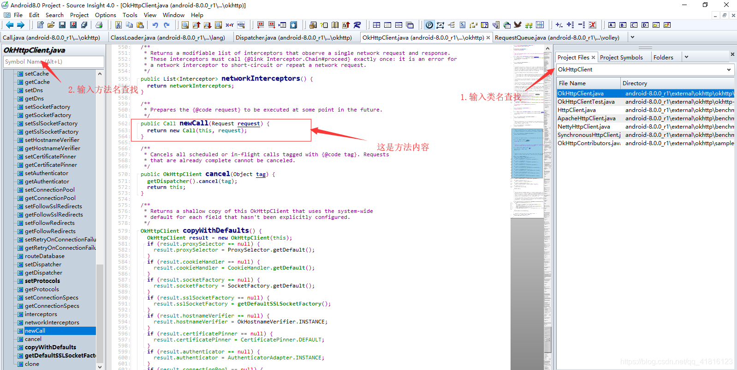Close the OkHttpClient.java document tab

pos(488,38)
